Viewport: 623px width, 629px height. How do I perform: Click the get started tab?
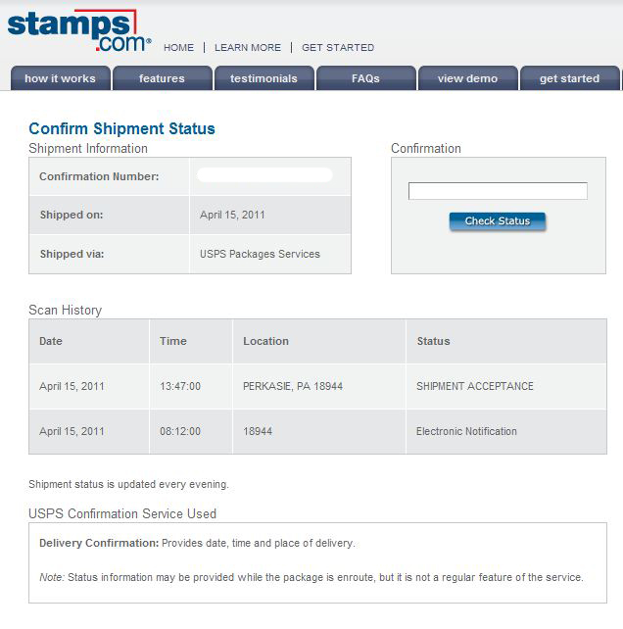[x=570, y=78]
